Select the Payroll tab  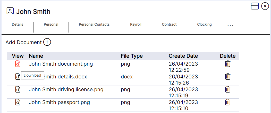tap(136, 25)
